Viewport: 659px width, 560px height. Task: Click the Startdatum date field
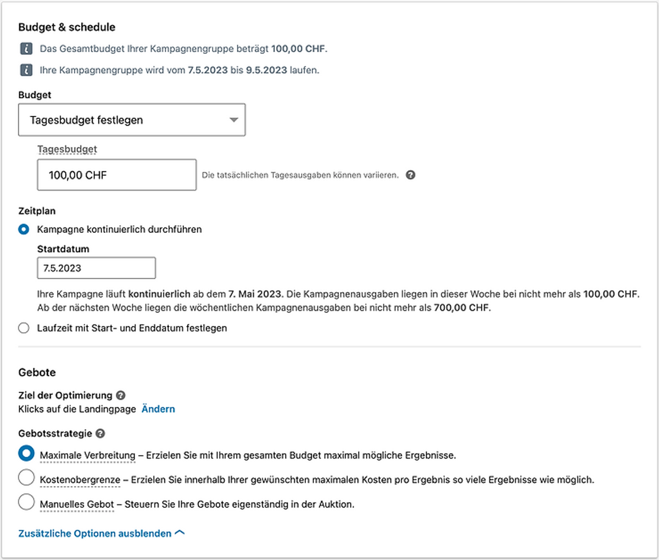(x=97, y=268)
